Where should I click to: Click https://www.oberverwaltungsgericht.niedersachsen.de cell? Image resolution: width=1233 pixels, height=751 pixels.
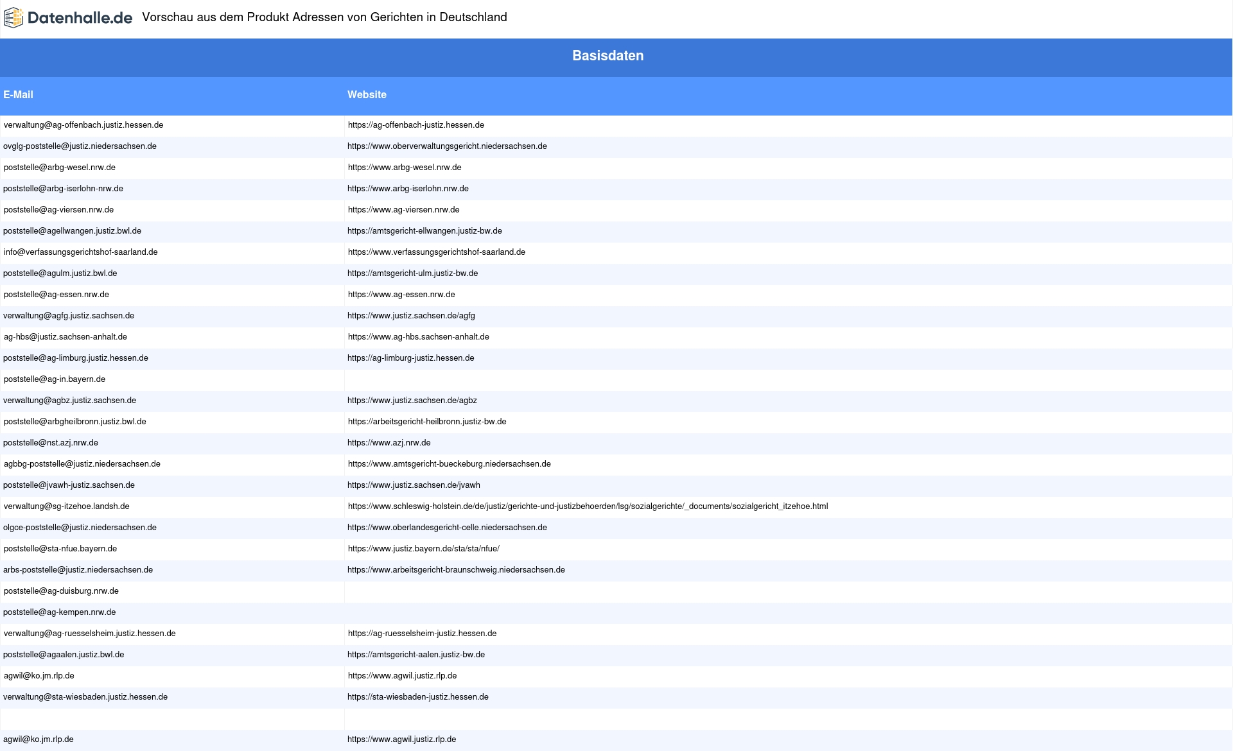(x=447, y=146)
